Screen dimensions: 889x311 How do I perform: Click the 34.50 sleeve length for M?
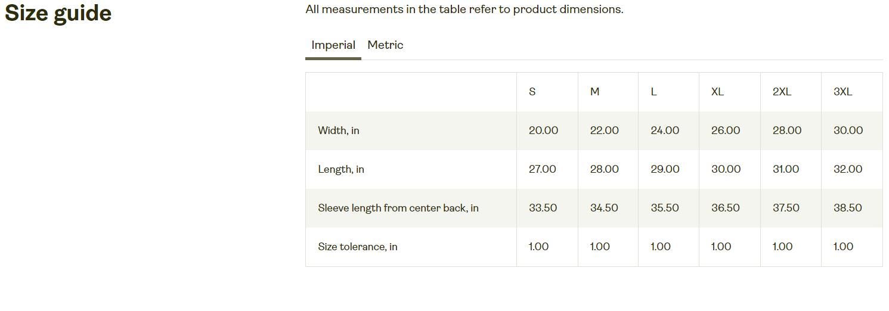click(604, 208)
